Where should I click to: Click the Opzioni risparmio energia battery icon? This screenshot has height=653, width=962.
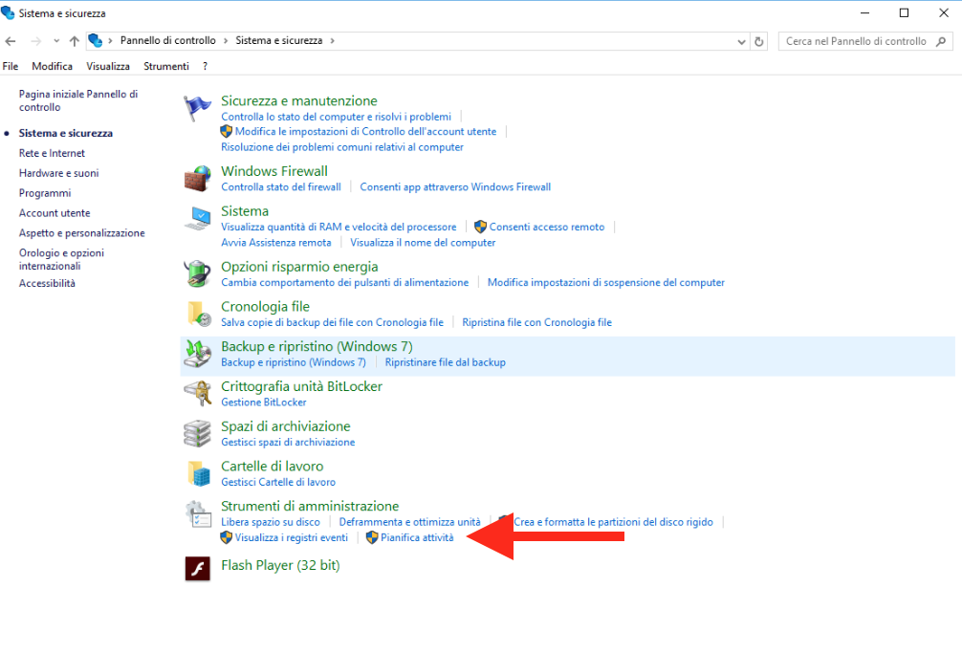point(197,273)
